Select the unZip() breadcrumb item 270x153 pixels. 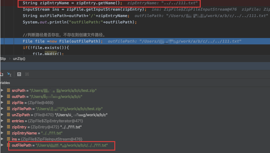[19, 59]
